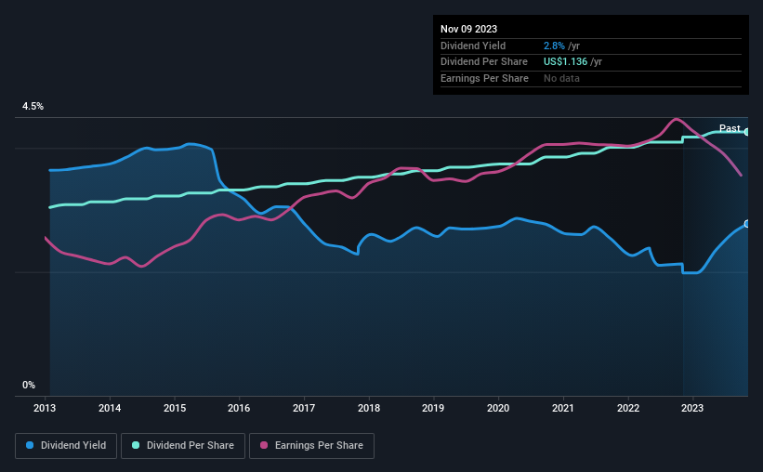
Task: Select the teal dividend per share endpoint marker
Action: (x=747, y=132)
